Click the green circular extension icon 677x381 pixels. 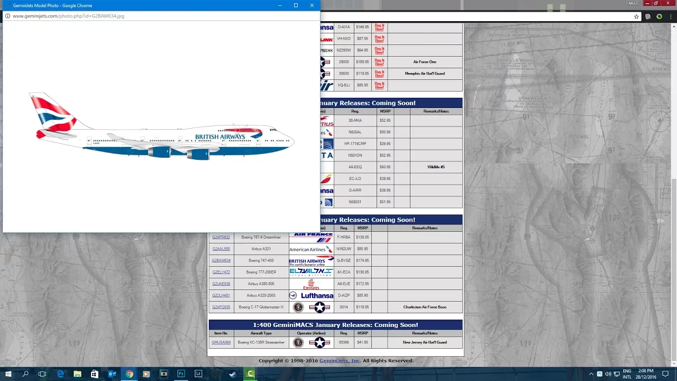click(x=659, y=16)
